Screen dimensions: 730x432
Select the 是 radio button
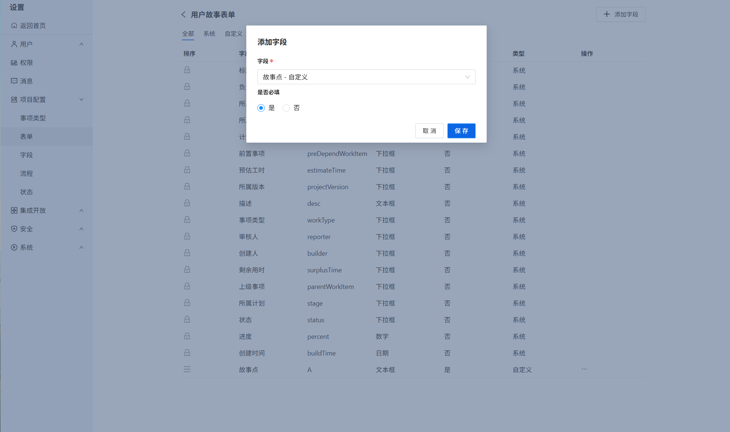tap(261, 108)
